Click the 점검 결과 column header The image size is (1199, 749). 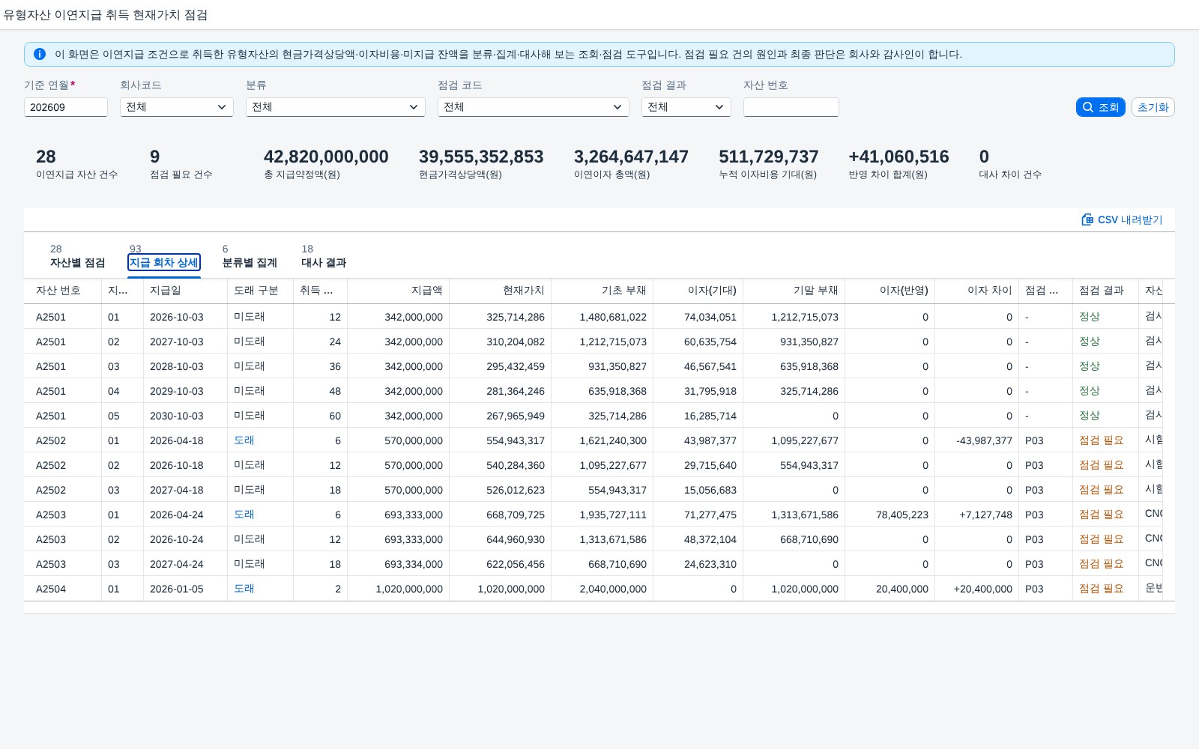[1105, 291]
